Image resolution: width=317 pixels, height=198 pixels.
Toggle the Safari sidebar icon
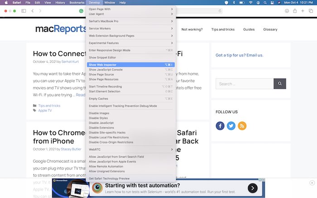pyautogui.click(x=24, y=11)
